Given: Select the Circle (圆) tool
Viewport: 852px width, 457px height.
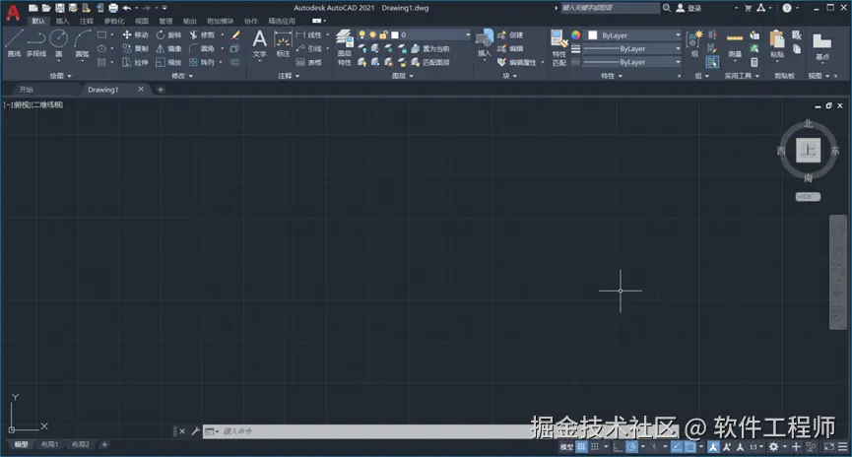Looking at the screenshot, I should tap(59, 43).
